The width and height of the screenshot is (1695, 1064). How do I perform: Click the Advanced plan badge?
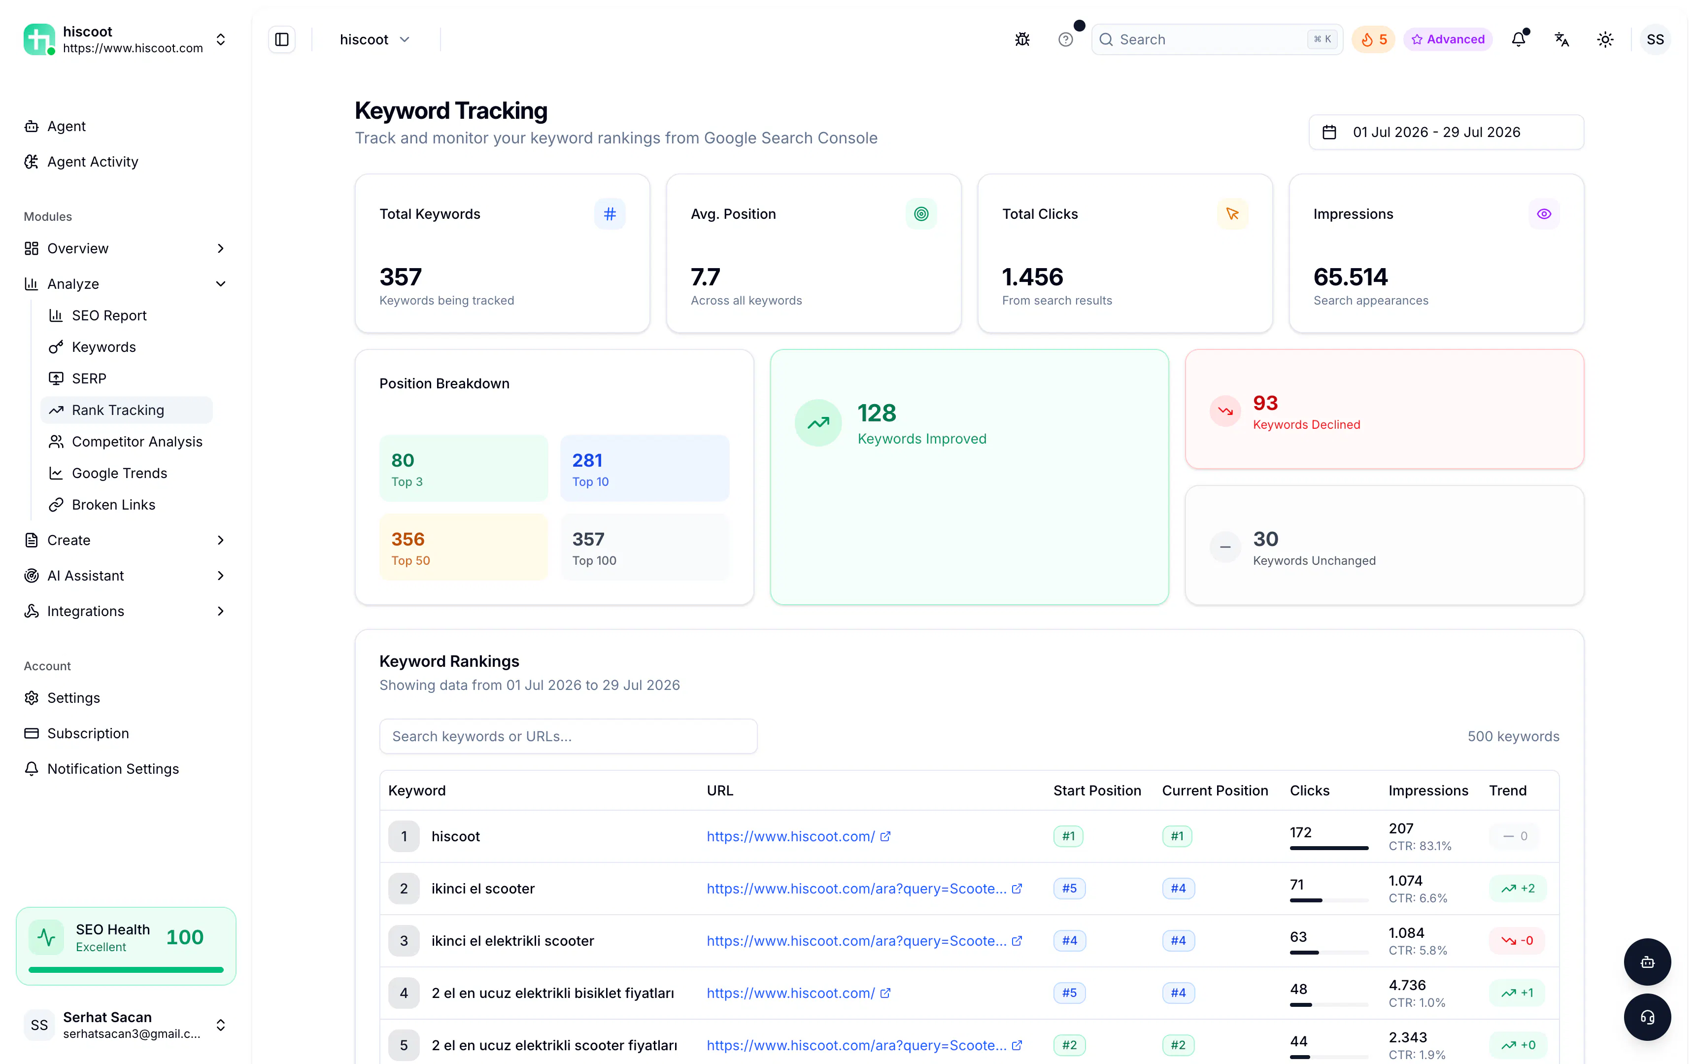(1447, 39)
